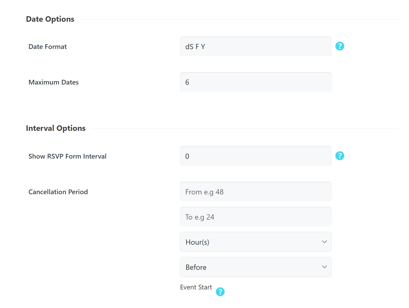Click the Date Options section heading
The height and width of the screenshot is (308, 409).
50,19
